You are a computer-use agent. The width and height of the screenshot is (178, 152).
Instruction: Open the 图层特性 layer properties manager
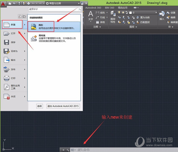(x=113, y=17)
